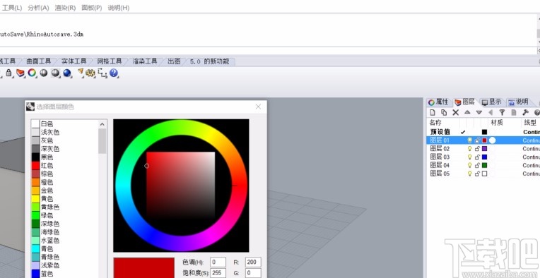Click the color list scrollbar up arrow
Screen dimensions: 540x278
coord(102,124)
